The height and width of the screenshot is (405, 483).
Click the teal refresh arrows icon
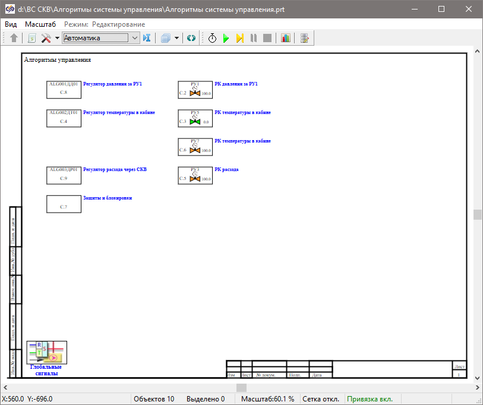tap(191, 38)
